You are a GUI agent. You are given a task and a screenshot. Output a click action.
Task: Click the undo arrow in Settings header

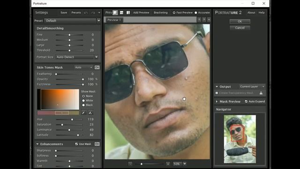86,13
